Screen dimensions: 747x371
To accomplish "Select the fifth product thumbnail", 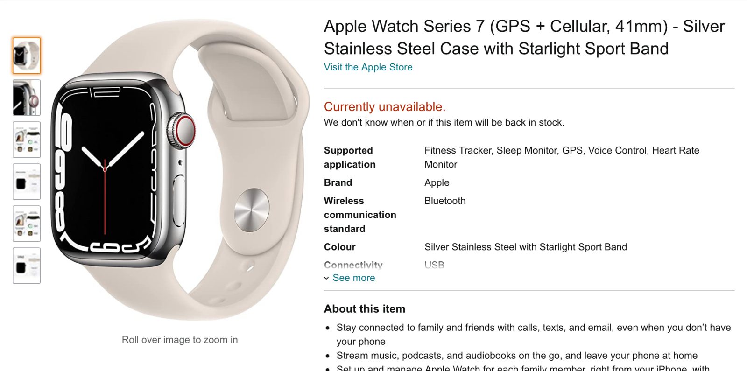I will click(27, 224).
